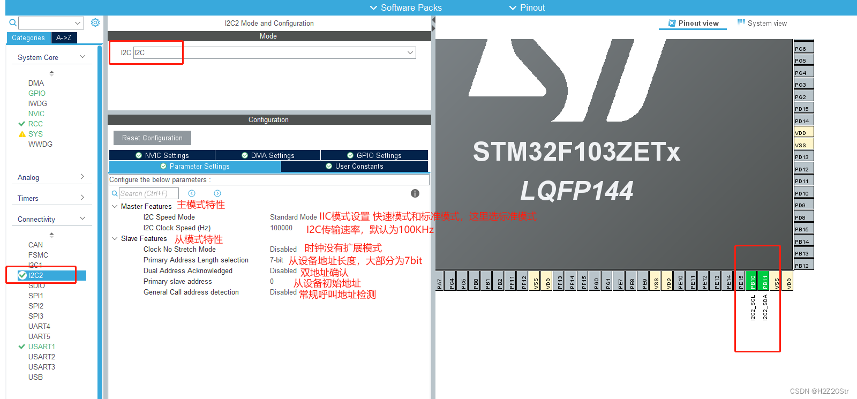The image size is (857, 399).
Task: Collapse the System Core category
Action: [x=82, y=57]
